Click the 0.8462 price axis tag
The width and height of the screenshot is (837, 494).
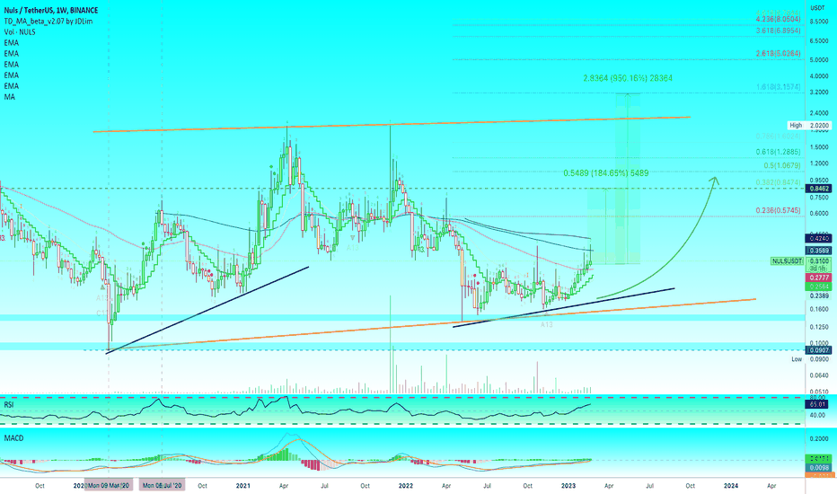pos(819,189)
